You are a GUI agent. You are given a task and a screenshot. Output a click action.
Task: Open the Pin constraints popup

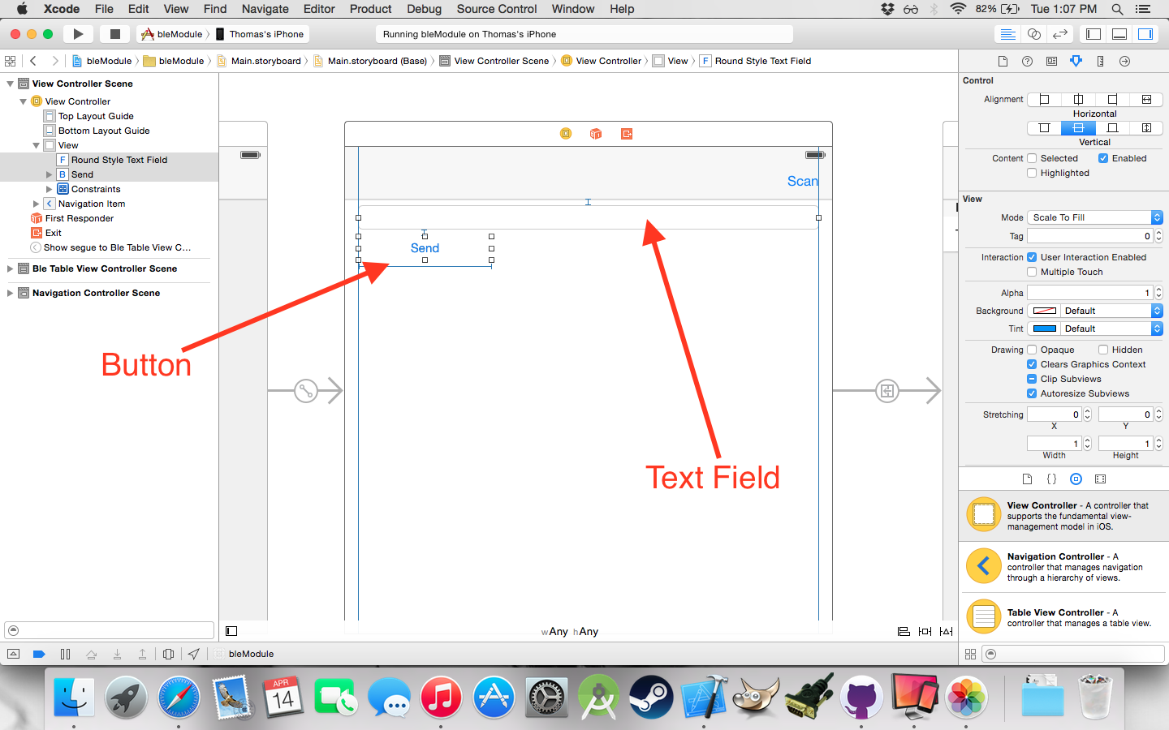tap(925, 631)
